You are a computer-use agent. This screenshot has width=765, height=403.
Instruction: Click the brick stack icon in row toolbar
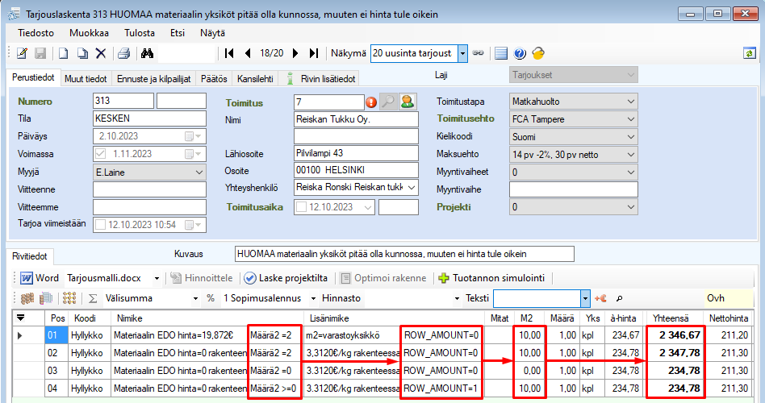click(27, 298)
